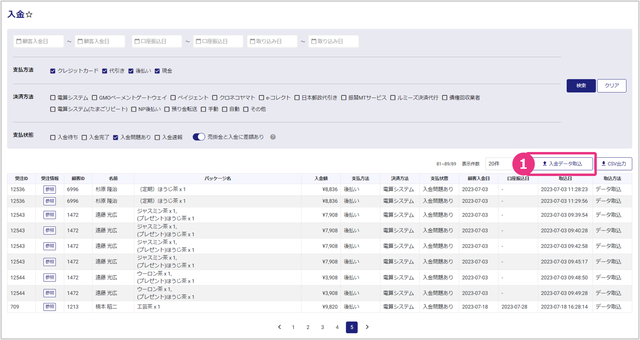The width and height of the screenshot is (640, 340).
Task: Open the first 口座振込日 date field
Action: pyautogui.click(x=157, y=42)
